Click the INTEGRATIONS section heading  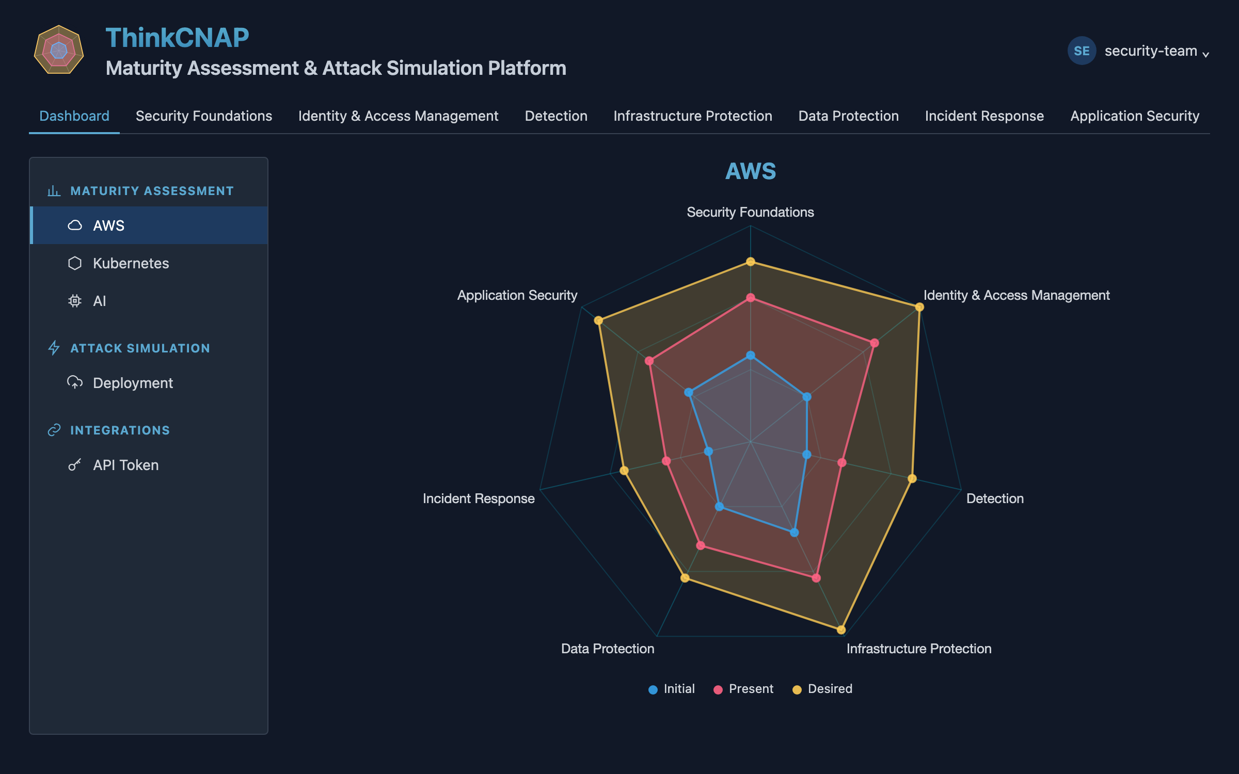(x=120, y=430)
